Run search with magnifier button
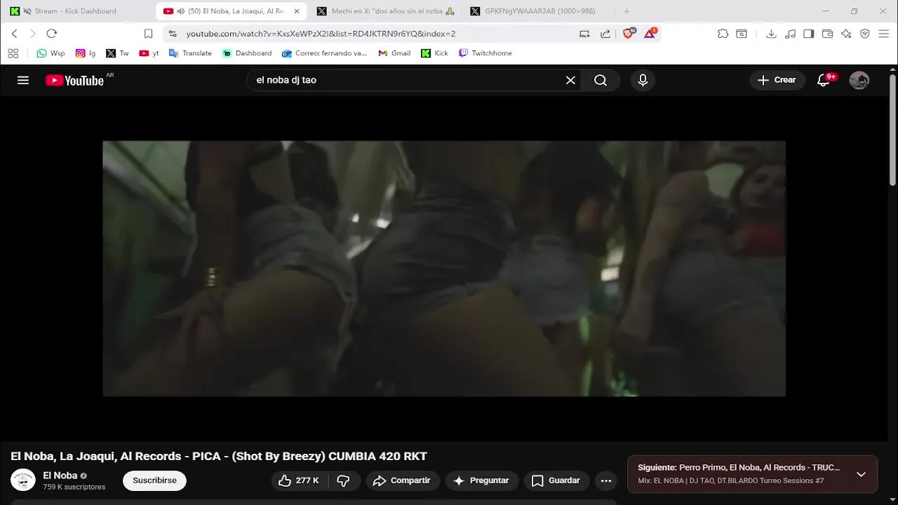This screenshot has height=505, width=898. click(x=601, y=80)
